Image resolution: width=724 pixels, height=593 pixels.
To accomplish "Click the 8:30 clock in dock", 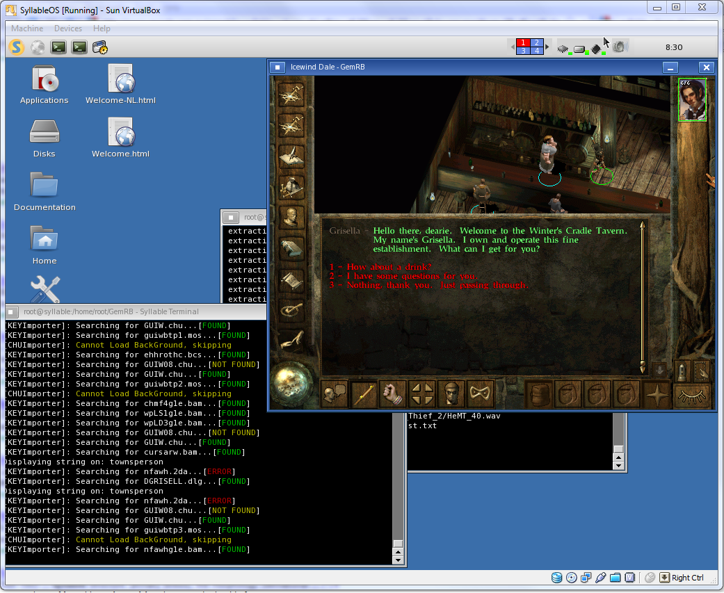I will coord(674,47).
